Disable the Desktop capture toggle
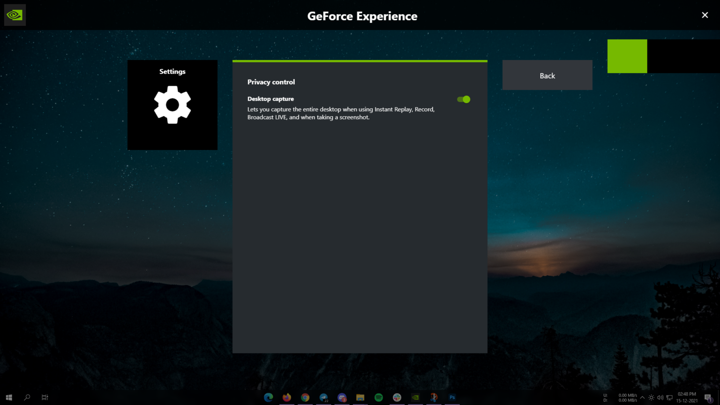 point(463,99)
